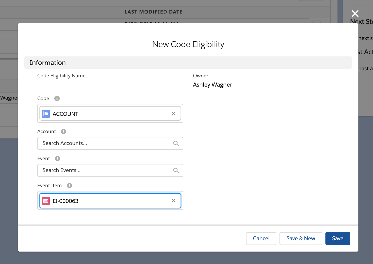Click the Save & New button
373x264 pixels.
point(301,239)
